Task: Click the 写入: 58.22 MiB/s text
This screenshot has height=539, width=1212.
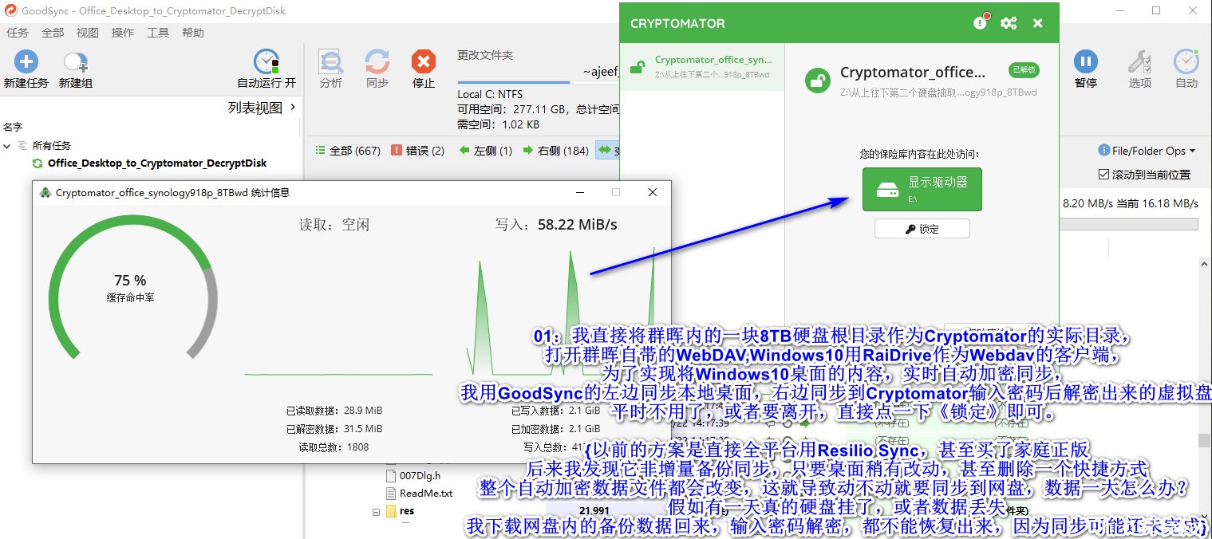Action: click(556, 225)
